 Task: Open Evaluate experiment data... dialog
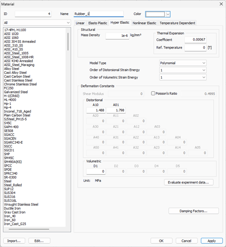coord(189,182)
